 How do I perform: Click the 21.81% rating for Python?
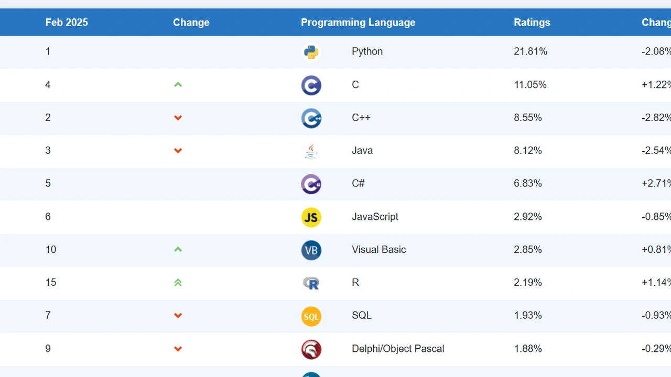[x=530, y=51]
